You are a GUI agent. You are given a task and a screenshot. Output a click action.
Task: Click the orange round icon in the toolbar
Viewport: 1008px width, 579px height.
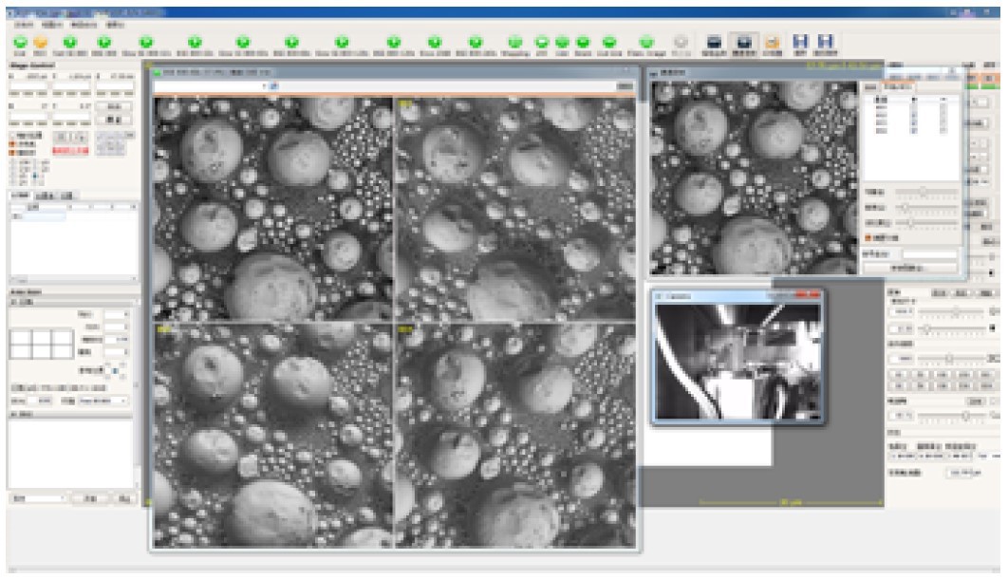41,43
